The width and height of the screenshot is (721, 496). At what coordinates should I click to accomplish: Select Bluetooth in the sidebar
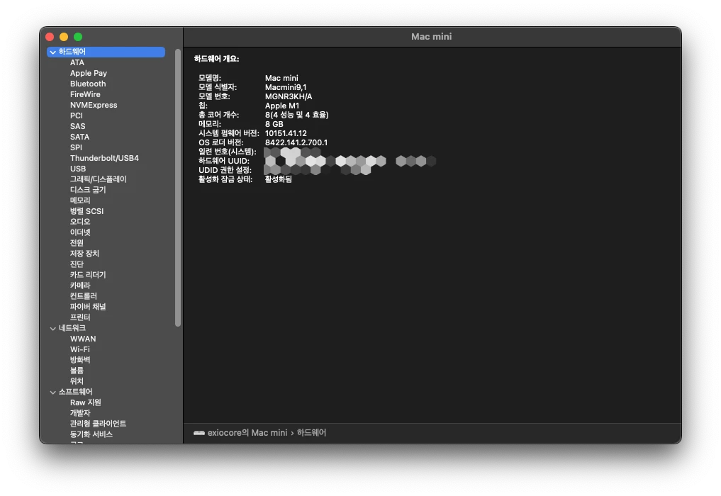[88, 84]
